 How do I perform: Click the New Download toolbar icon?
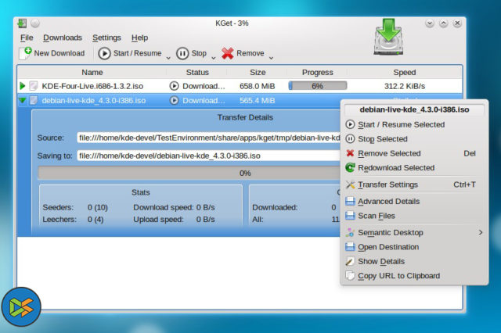[26, 53]
